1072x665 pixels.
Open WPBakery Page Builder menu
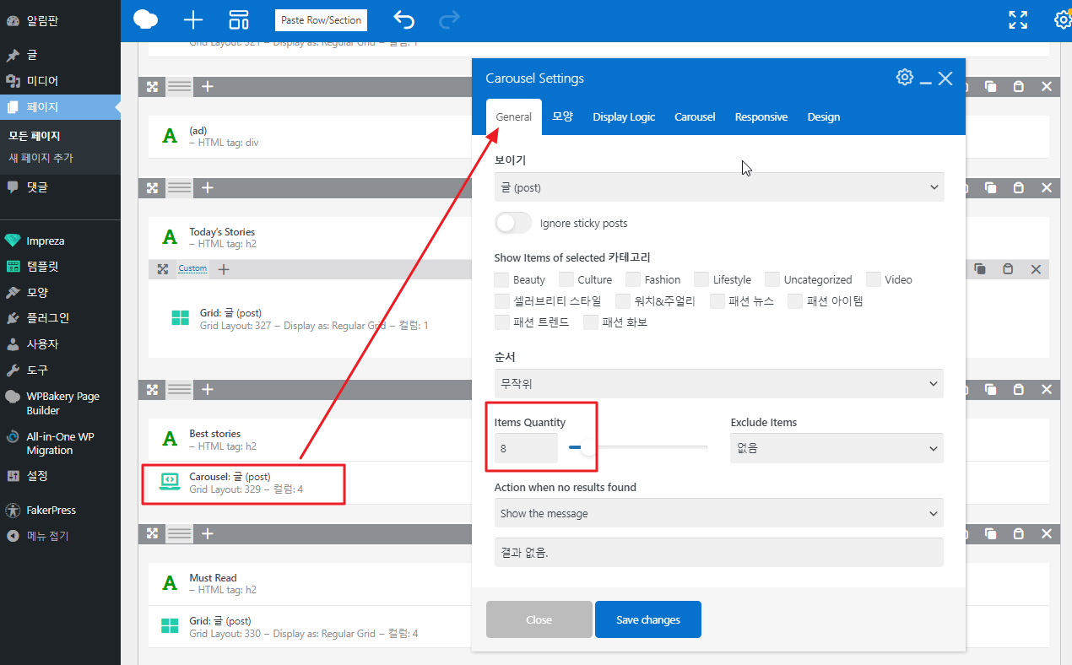click(60, 403)
